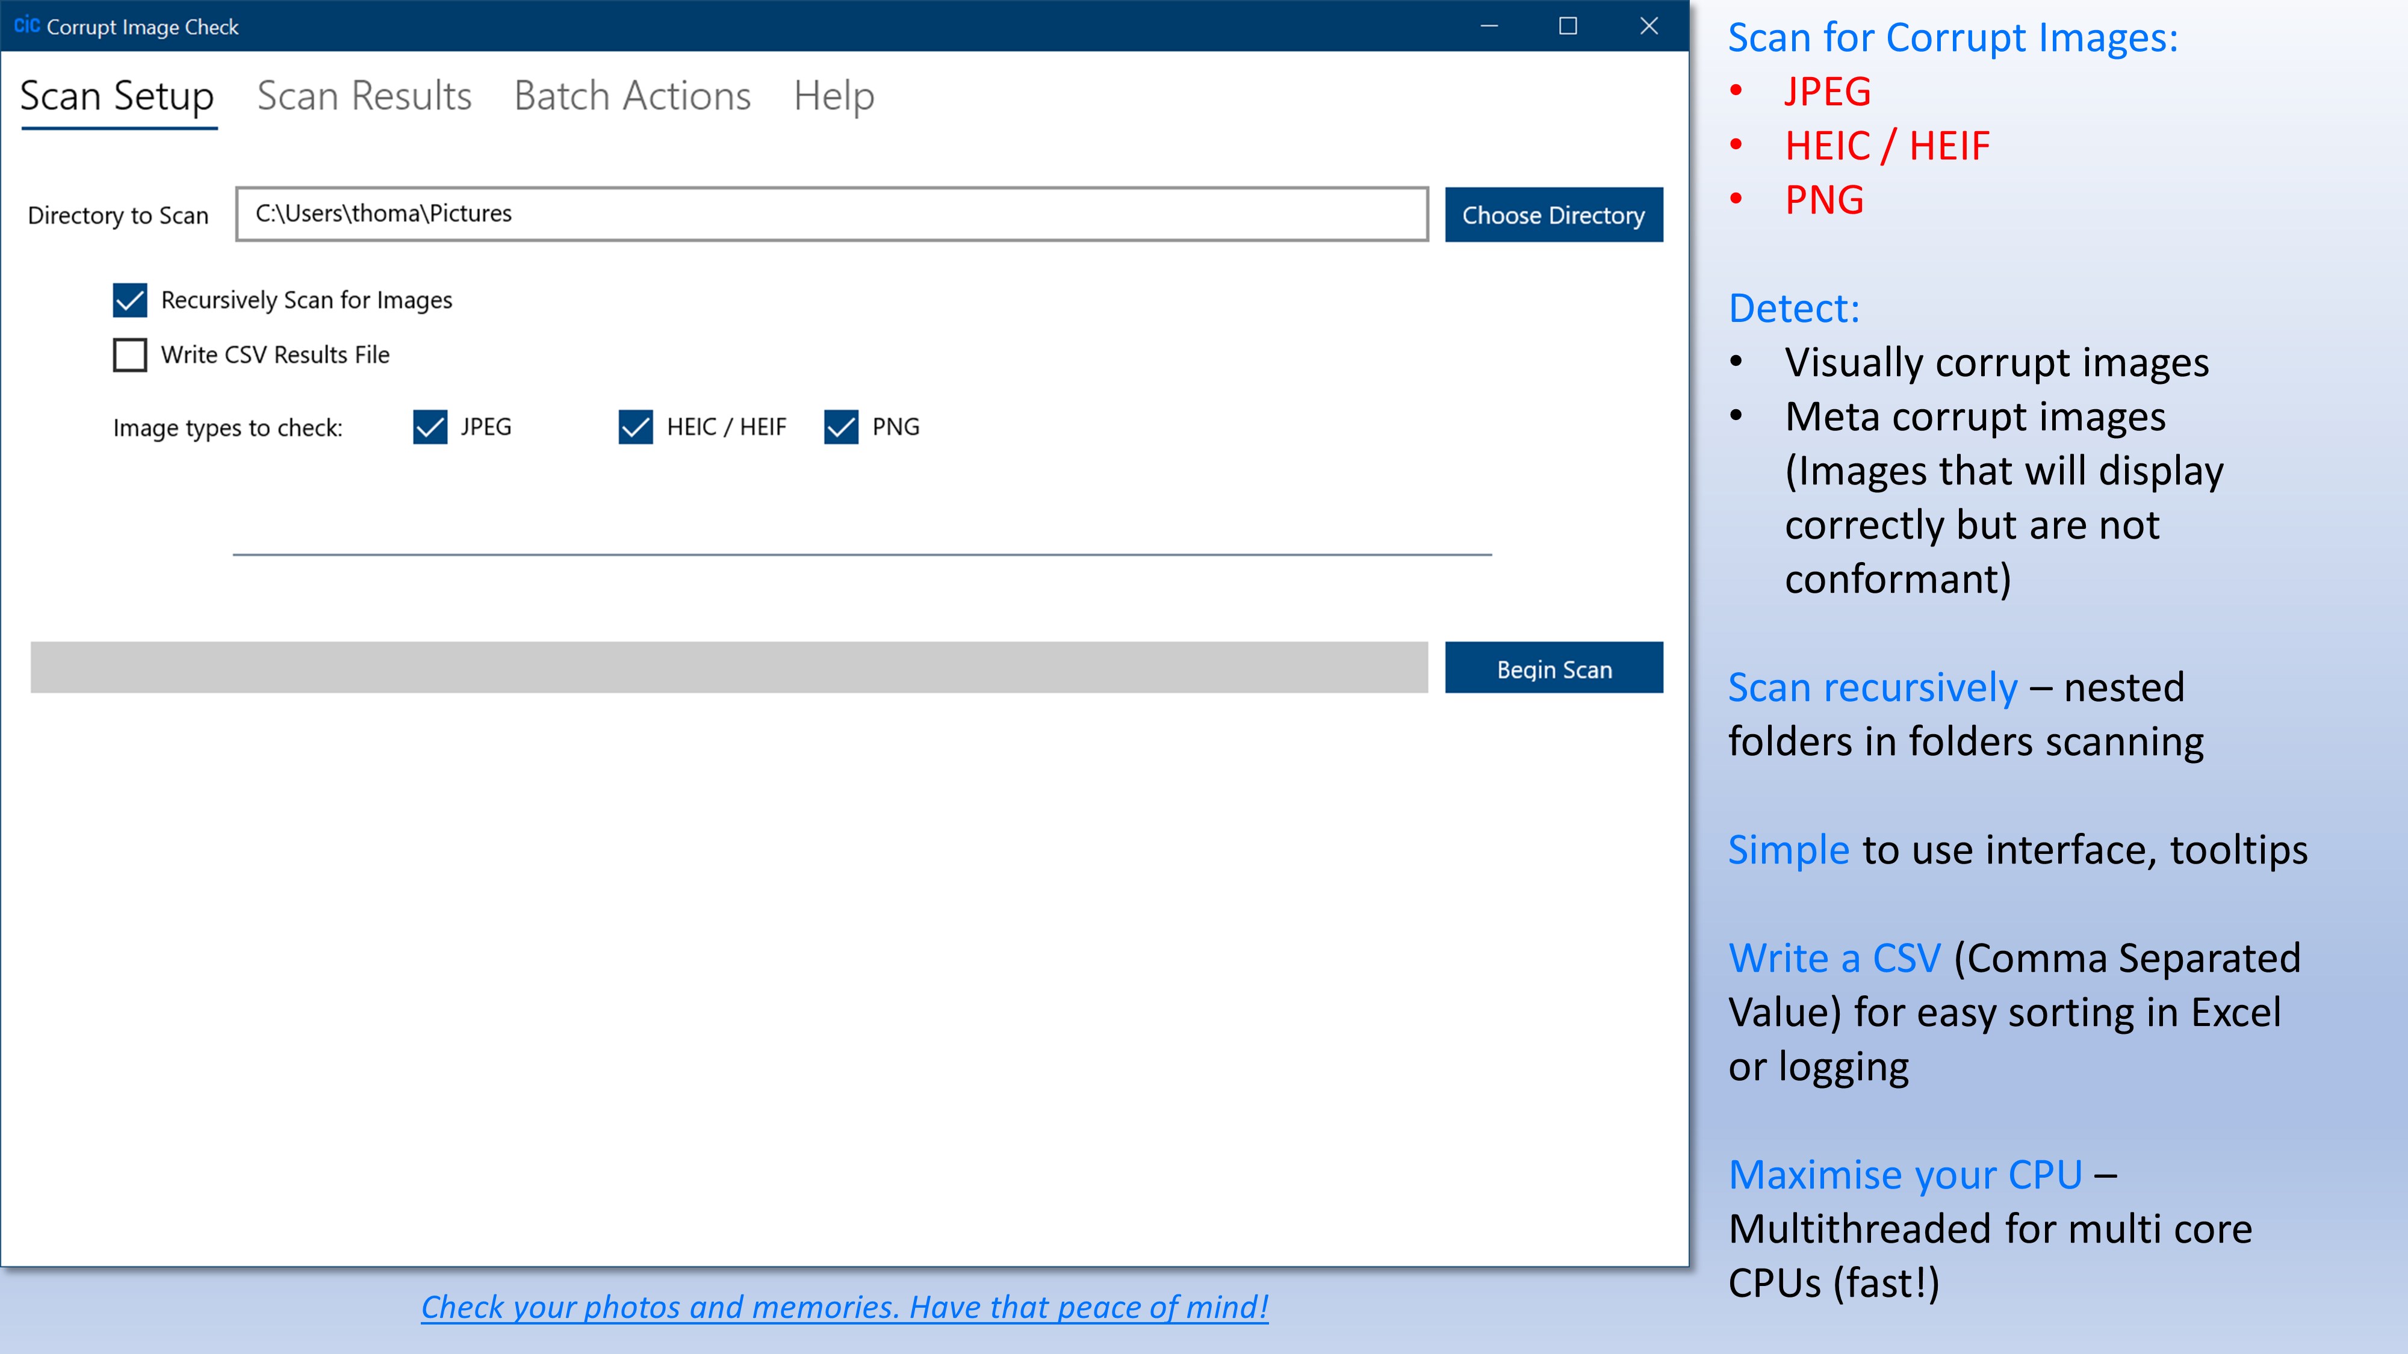Viewport: 2408px width, 1354px height.
Task: Select the Scan Setup tab
Action: click(117, 95)
